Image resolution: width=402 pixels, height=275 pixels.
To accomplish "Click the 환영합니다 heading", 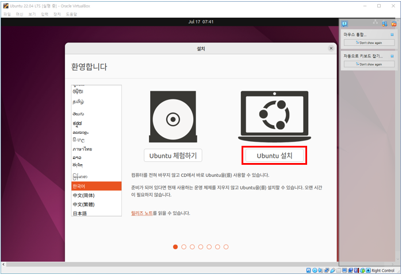I will [x=89, y=67].
